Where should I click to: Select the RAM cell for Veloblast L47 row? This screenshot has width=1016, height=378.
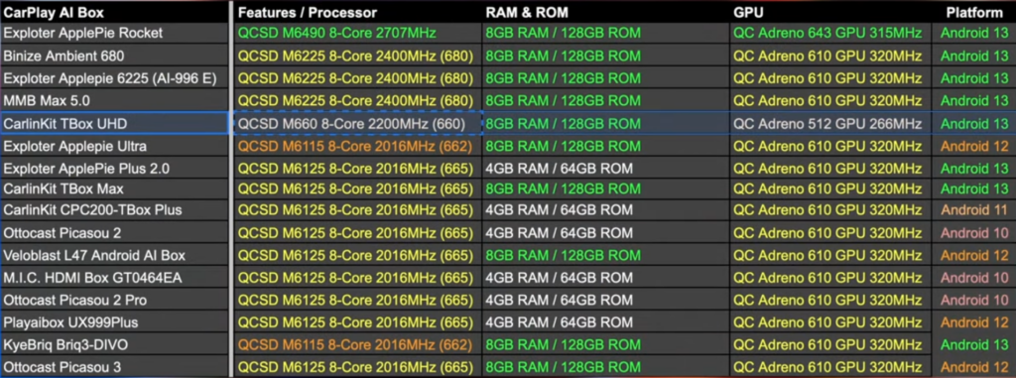coord(606,255)
